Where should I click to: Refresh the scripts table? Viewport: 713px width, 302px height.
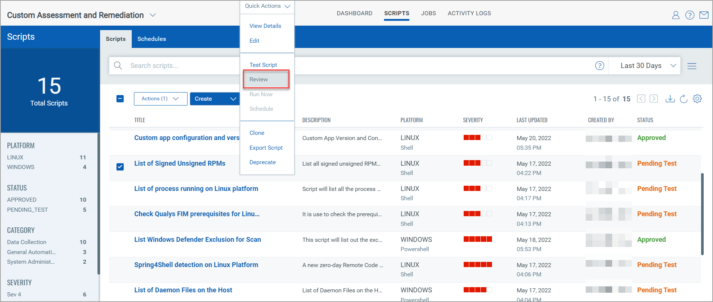[683, 99]
